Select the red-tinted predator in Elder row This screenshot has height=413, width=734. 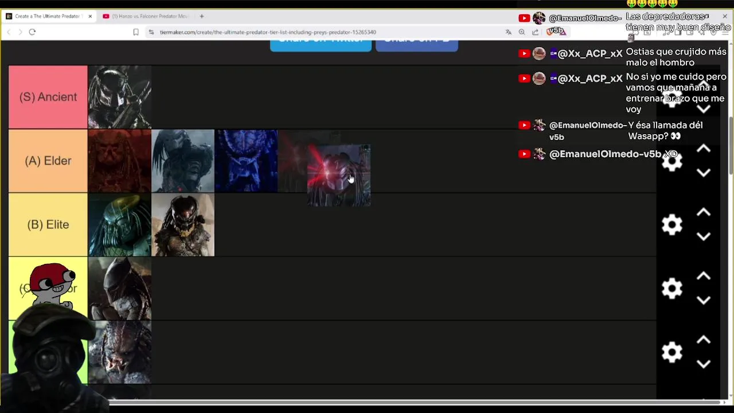(120, 161)
